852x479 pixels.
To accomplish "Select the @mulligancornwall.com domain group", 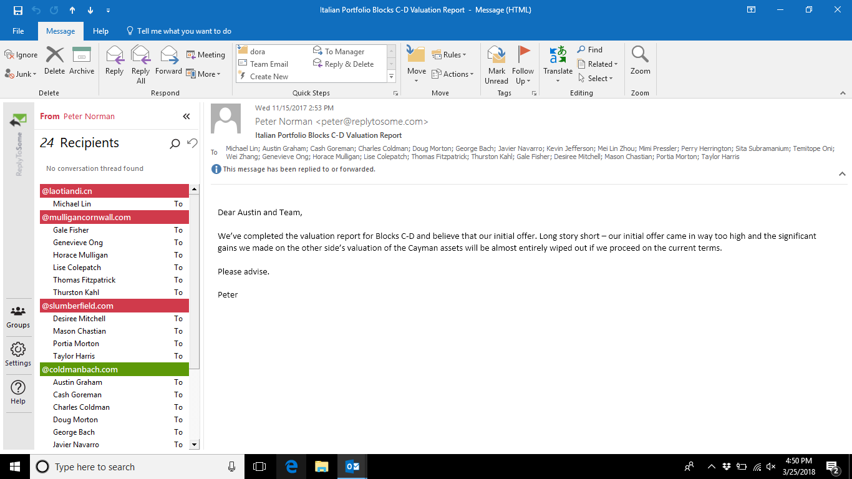I will click(x=114, y=217).
